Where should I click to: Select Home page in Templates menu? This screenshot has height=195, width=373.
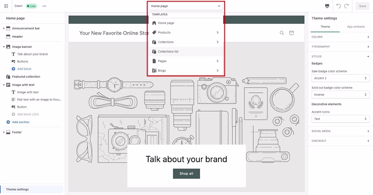click(x=186, y=23)
